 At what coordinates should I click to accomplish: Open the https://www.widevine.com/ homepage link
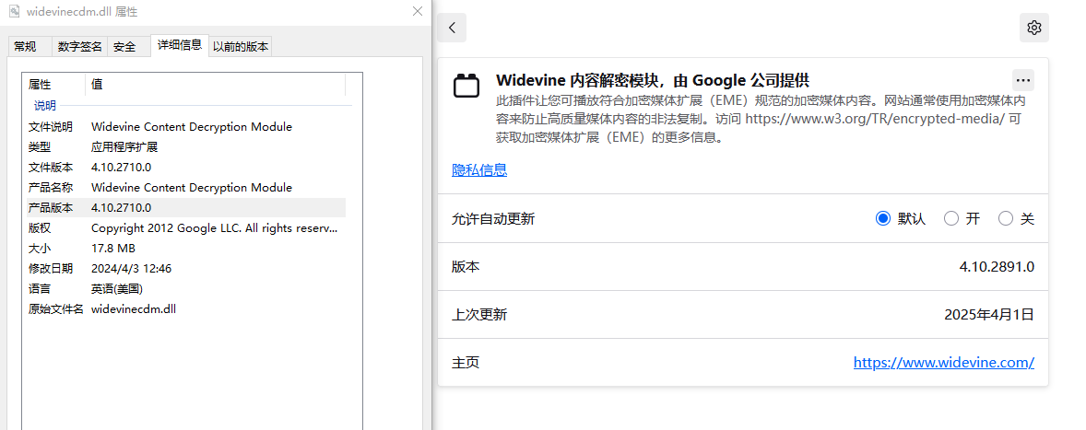coord(943,362)
